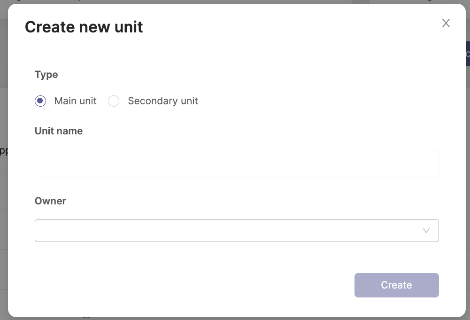
Task: Click blank area left of Create button
Action: 195,285
